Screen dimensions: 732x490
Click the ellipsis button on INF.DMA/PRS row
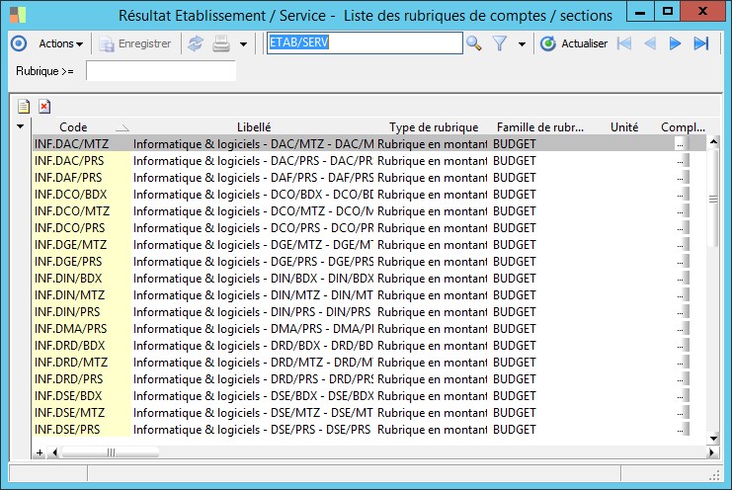(681, 329)
